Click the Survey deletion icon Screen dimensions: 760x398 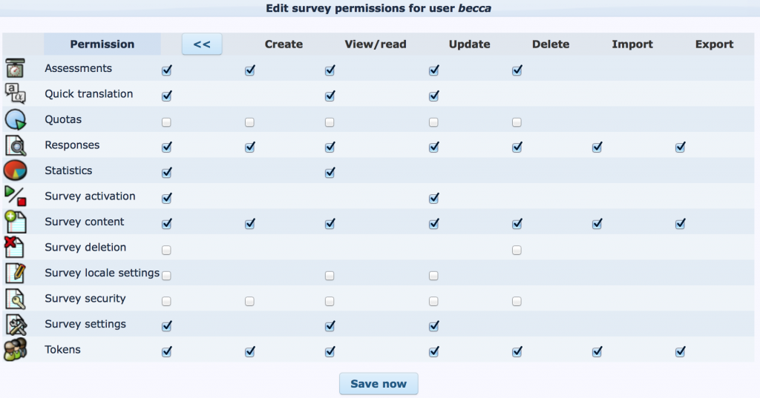(16, 248)
